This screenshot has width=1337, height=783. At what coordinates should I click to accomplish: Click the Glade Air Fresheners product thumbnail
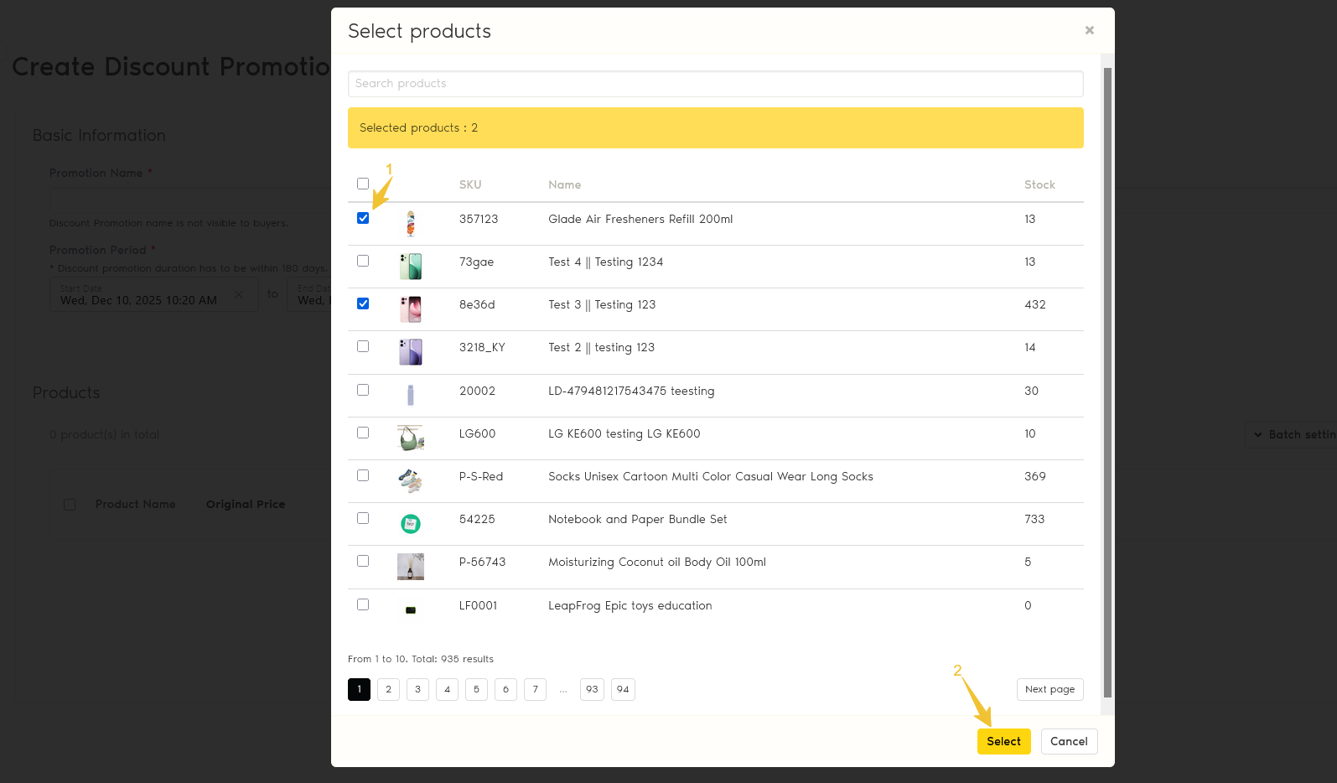411,223
